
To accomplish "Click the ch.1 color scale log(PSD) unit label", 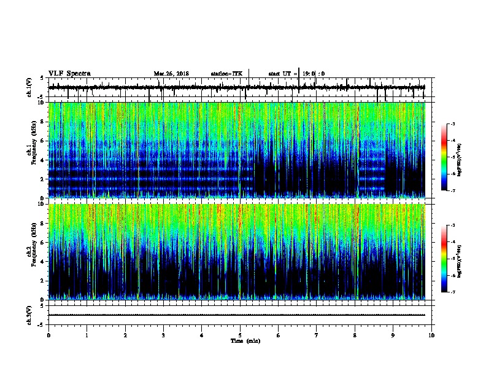I will [x=460, y=160].
